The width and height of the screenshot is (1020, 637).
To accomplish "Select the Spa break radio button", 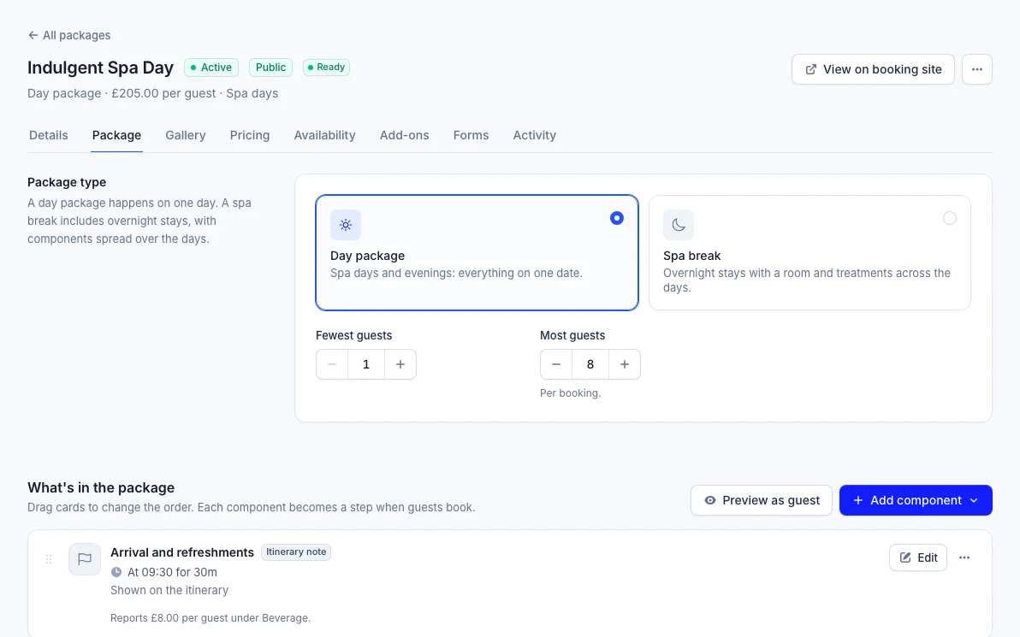I will click(950, 218).
